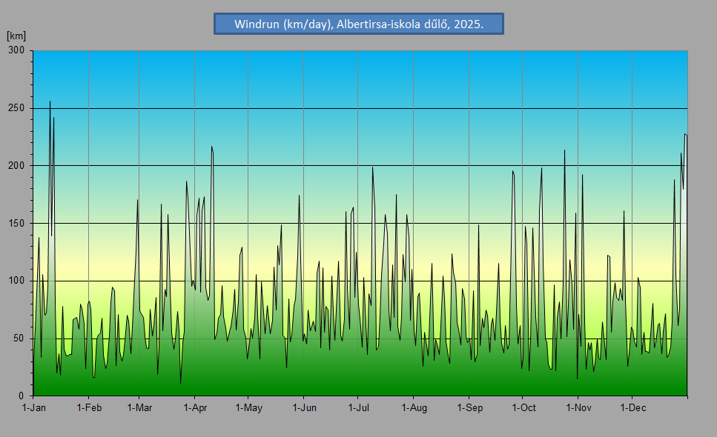Click the 250 y-axis label
The image size is (717, 437).
coord(16,108)
